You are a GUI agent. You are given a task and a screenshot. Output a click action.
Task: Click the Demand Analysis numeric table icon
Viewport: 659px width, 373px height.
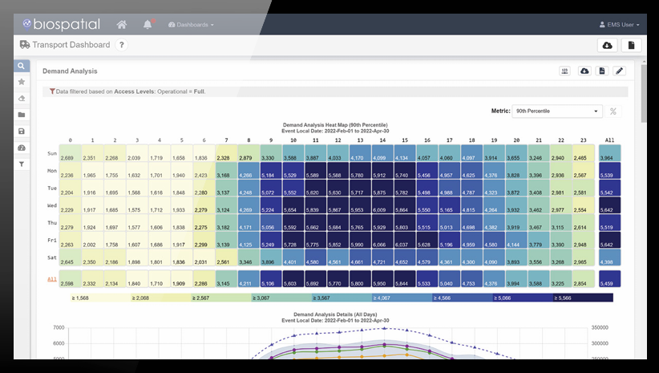(564, 71)
